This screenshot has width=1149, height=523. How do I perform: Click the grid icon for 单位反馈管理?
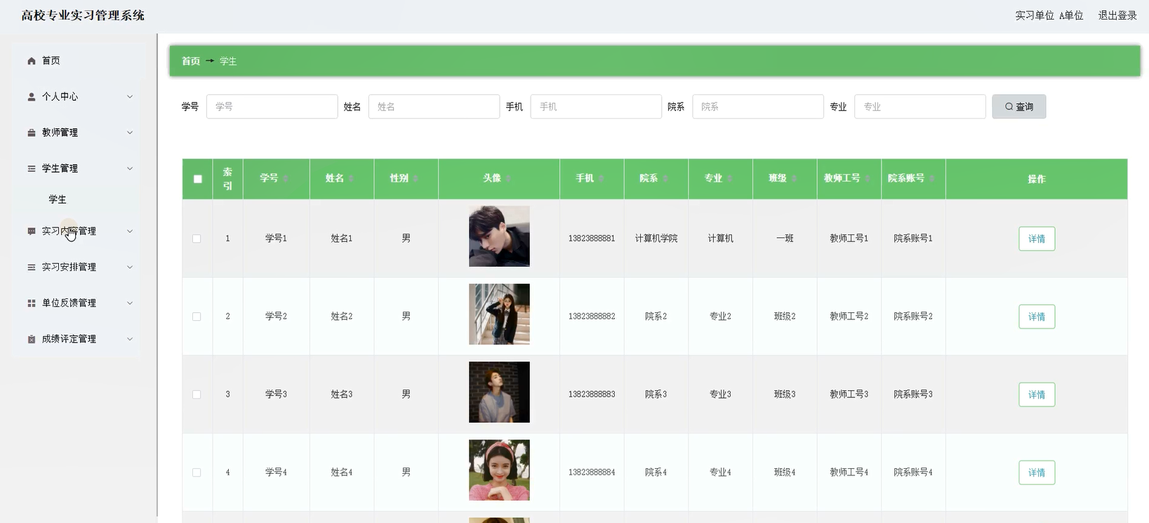(32, 303)
